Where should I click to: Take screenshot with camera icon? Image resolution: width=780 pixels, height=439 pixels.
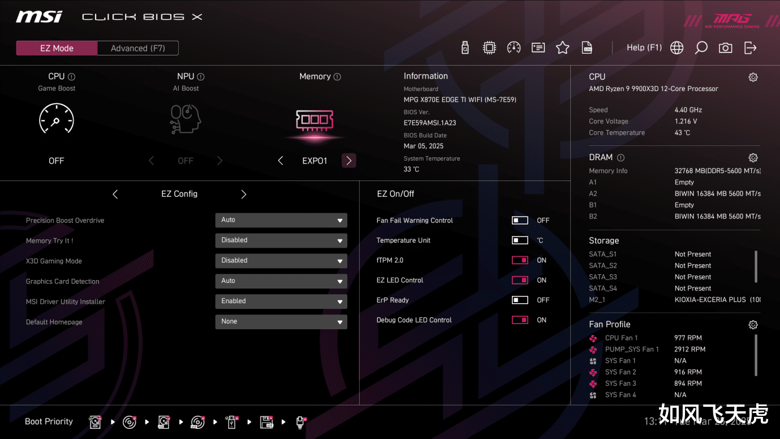[725, 48]
